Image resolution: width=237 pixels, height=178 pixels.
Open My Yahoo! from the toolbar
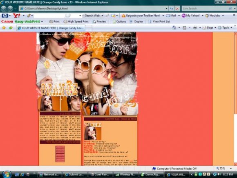click(191, 16)
